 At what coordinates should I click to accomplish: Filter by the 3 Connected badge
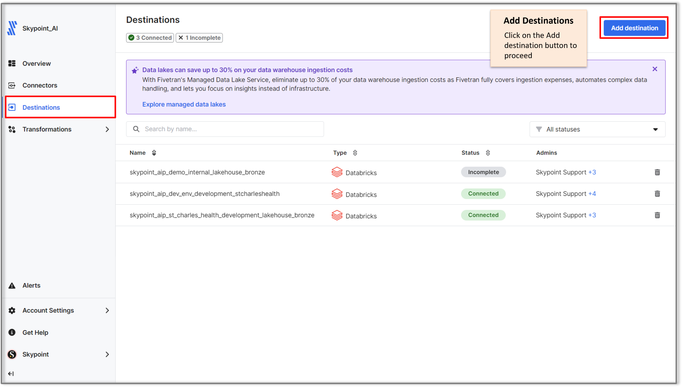coord(150,38)
